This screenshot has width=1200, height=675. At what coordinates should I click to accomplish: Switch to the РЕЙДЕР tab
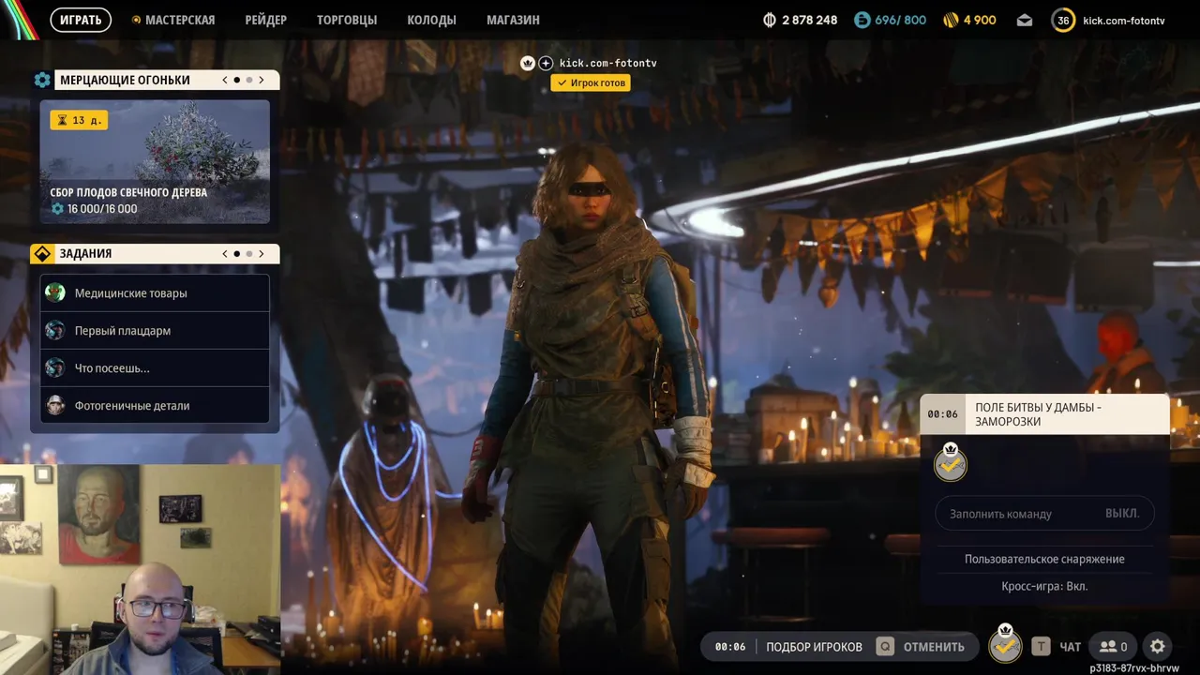tap(266, 20)
